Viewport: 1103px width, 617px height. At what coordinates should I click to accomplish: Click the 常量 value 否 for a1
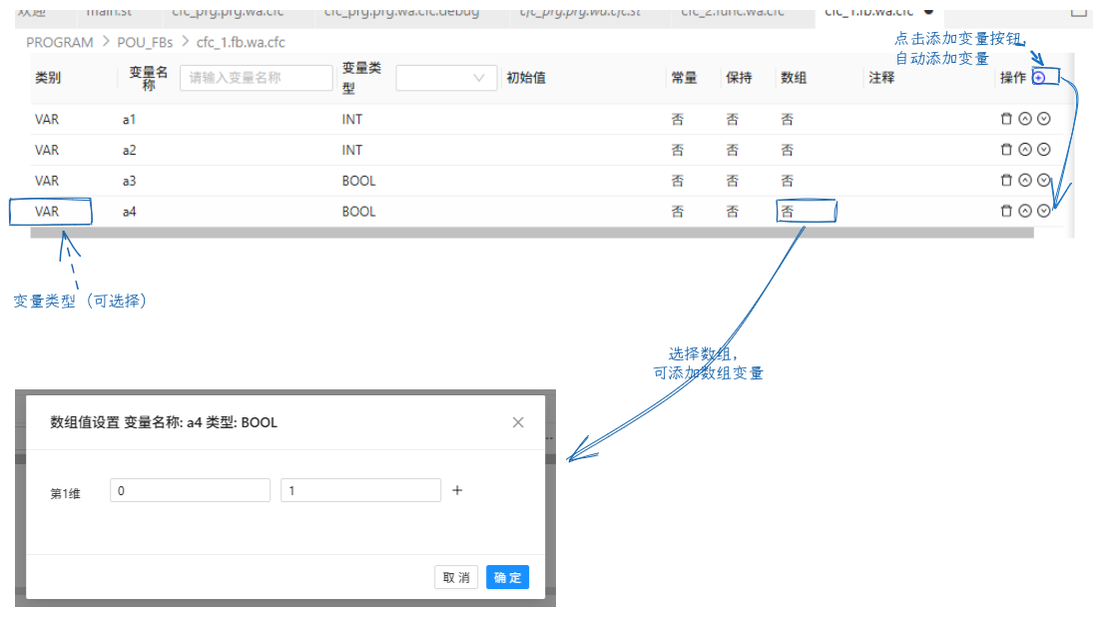[678, 119]
